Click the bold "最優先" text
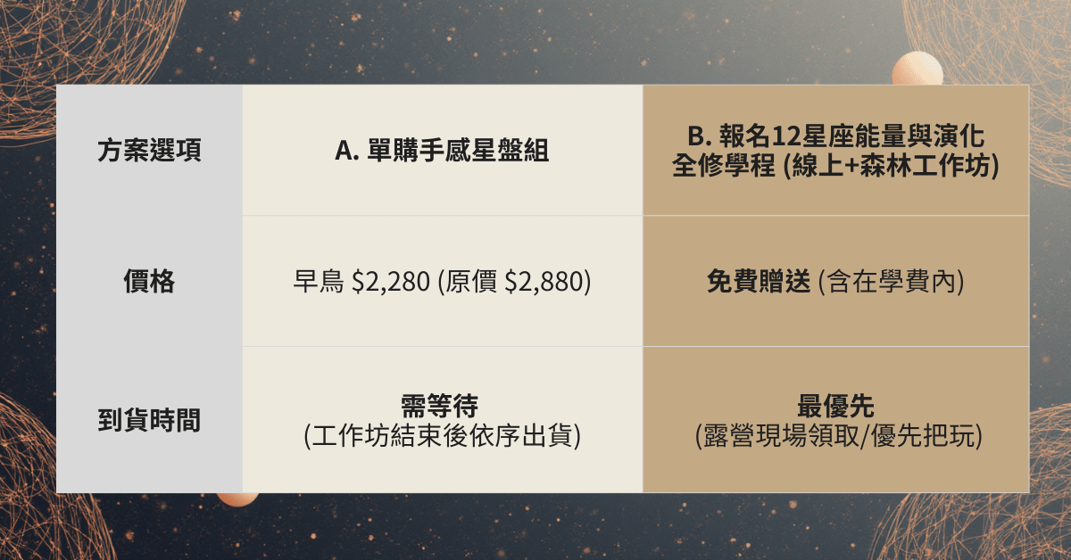Image resolution: width=1071 pixels, height=560 pixels. coord(835,406)
